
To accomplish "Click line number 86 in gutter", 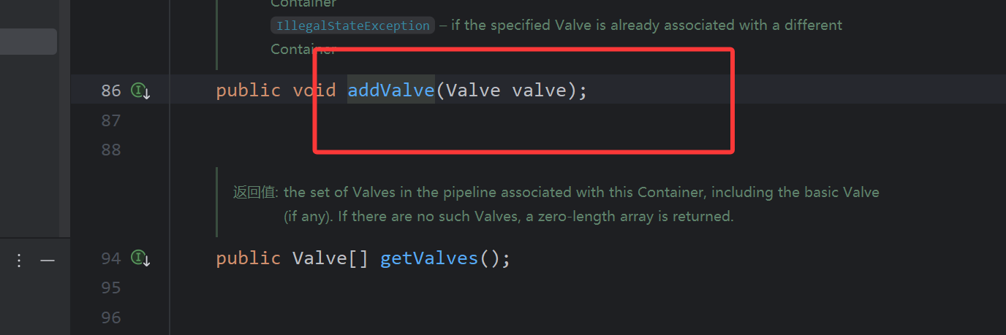I will tap(110, 91).
